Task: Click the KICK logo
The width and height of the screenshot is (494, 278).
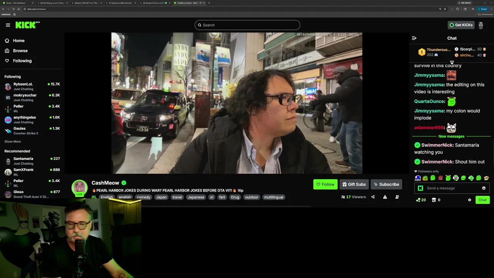Action: click(x=27, y=25)
